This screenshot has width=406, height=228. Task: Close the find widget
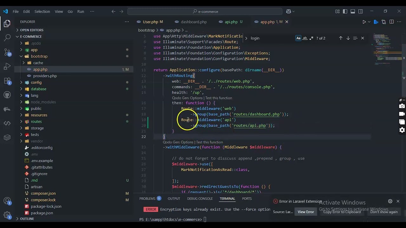pyautogui.click(x=363, y=38)
